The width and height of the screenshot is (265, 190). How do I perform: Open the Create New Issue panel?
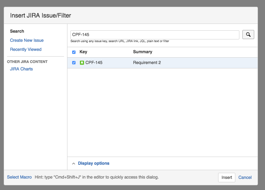coord(27,40)
